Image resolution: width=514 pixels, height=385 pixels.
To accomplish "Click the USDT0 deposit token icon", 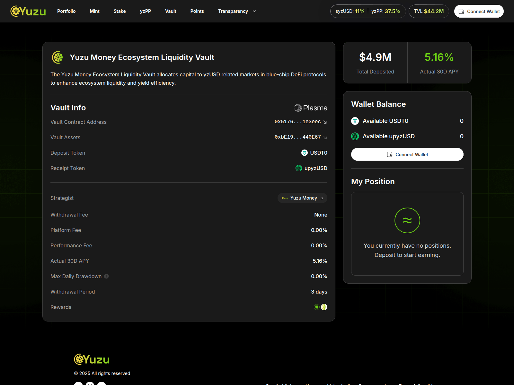I will [x=304, y=153].
